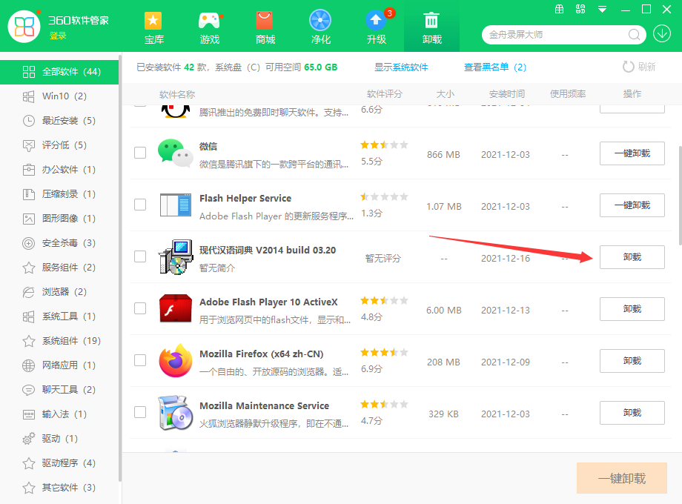Select 全部软件 (44) category
This screenshot has width=682, height=504.
click(59, 72)
